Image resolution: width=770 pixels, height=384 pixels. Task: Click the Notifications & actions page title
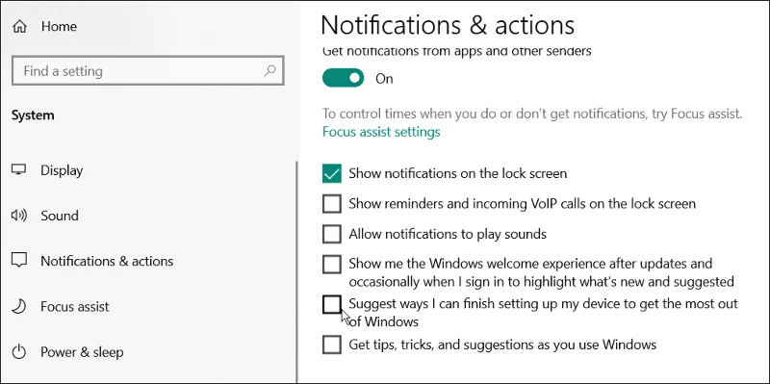coord(448,25)
